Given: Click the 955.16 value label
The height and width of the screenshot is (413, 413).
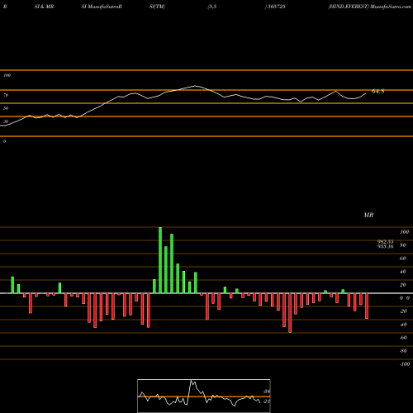Looking at the screenshot, I should click(385, 246).
